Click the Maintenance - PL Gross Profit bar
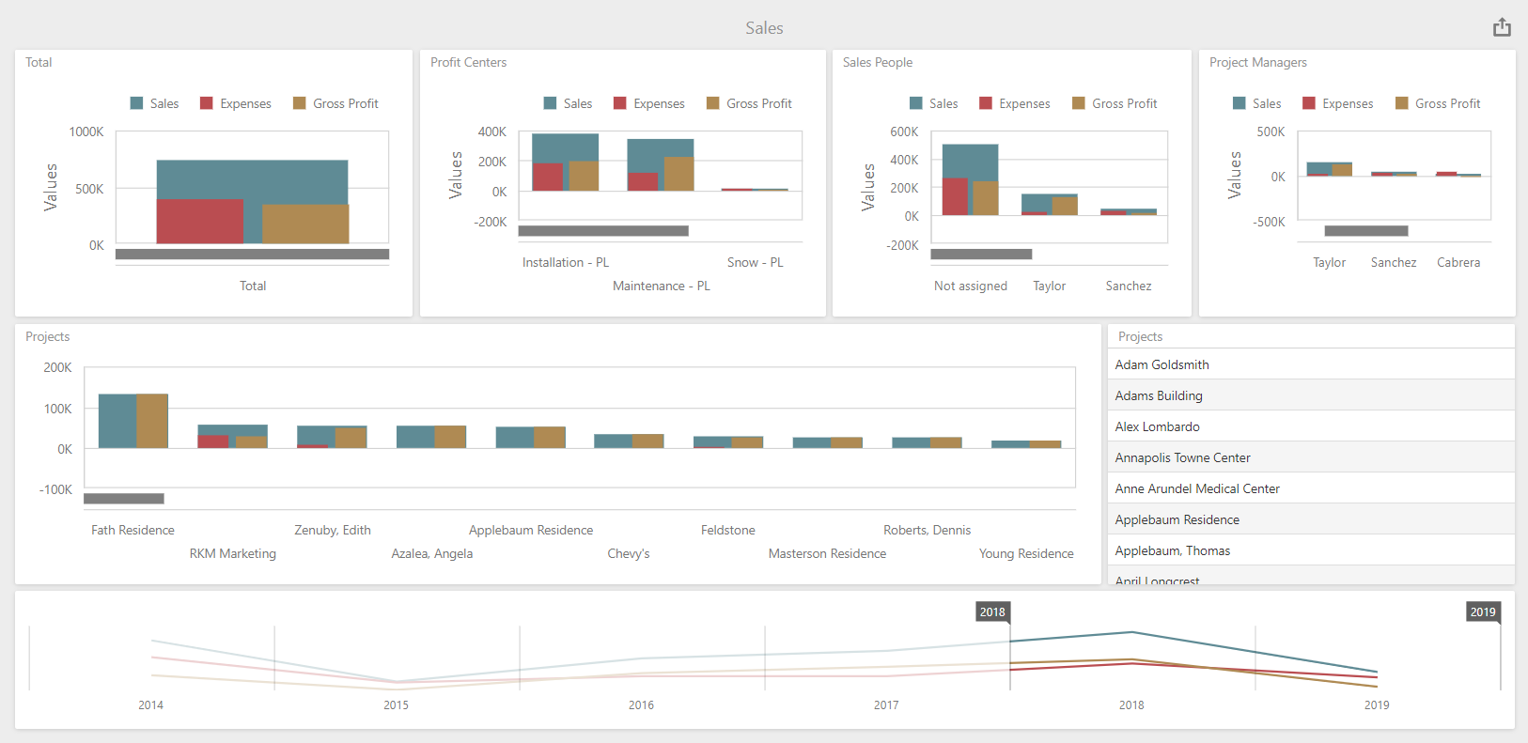The height and width of the screenshot is (743, 1528). 678,174
